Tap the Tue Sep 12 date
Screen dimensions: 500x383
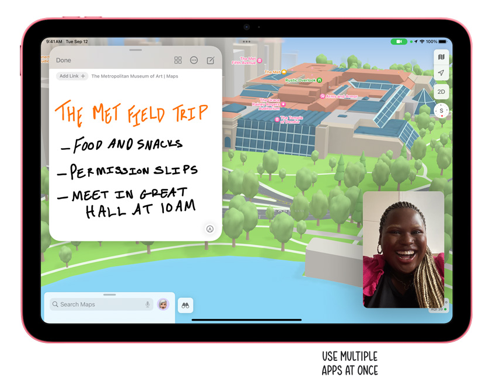tap(76, 41)
